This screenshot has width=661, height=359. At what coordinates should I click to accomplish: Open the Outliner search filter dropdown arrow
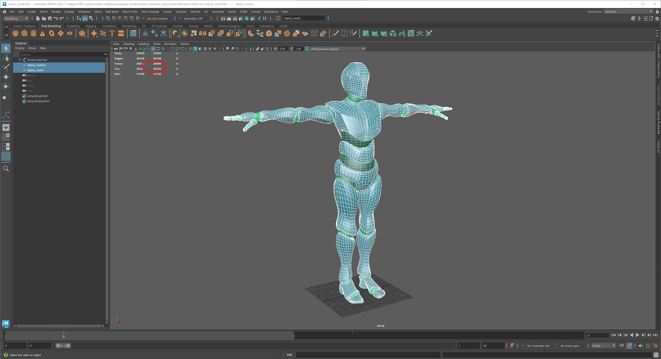point(105,54)
